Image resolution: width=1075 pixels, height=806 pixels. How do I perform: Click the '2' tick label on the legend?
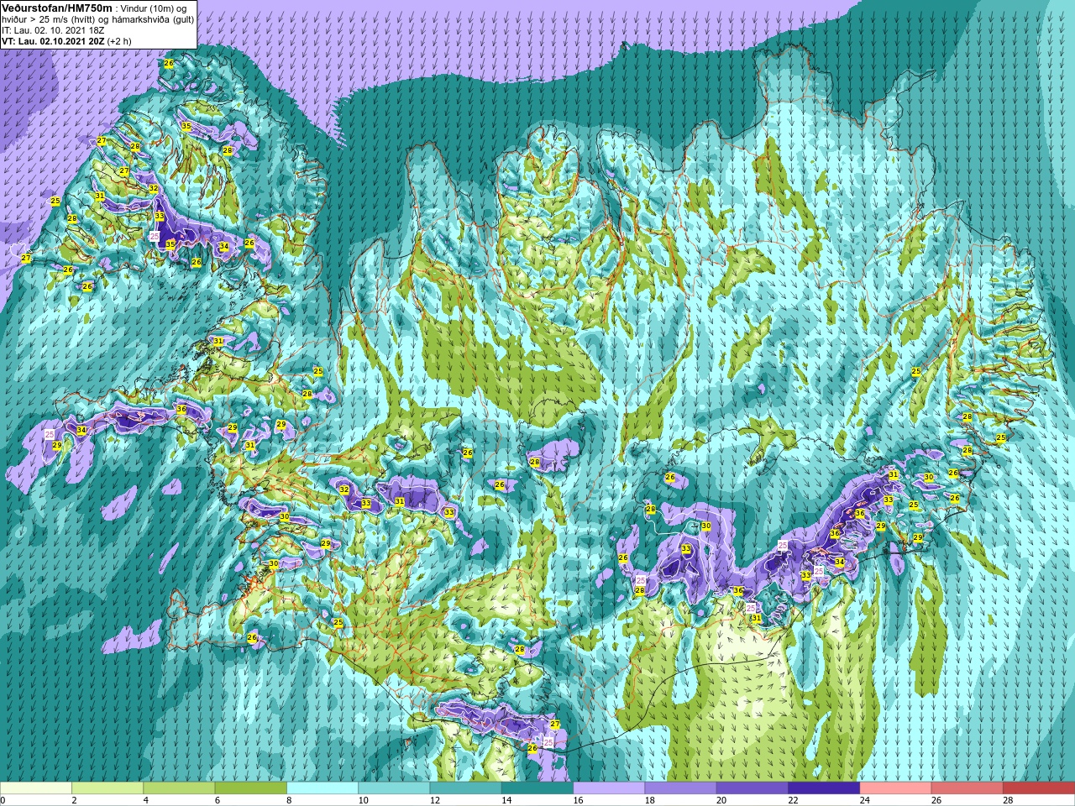(74, 800)
